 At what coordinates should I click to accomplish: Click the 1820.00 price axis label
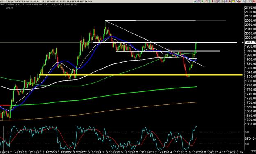coord(250,77)
